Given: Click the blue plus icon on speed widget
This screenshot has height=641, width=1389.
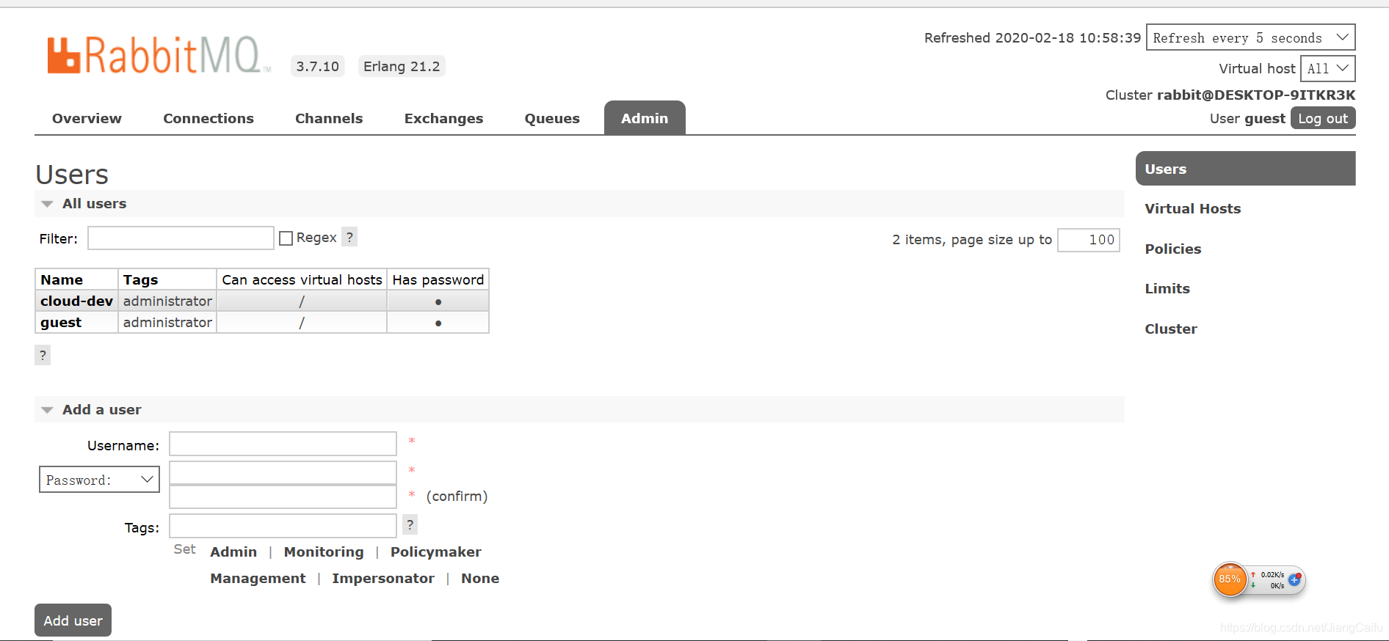Looking at the screenshot, I should click(1294, 579).
